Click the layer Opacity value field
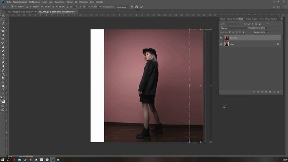This screenshot has width=288, height=162. click(x=263, y=28)
